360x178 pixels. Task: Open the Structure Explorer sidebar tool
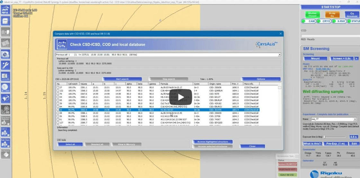point(5,121)
